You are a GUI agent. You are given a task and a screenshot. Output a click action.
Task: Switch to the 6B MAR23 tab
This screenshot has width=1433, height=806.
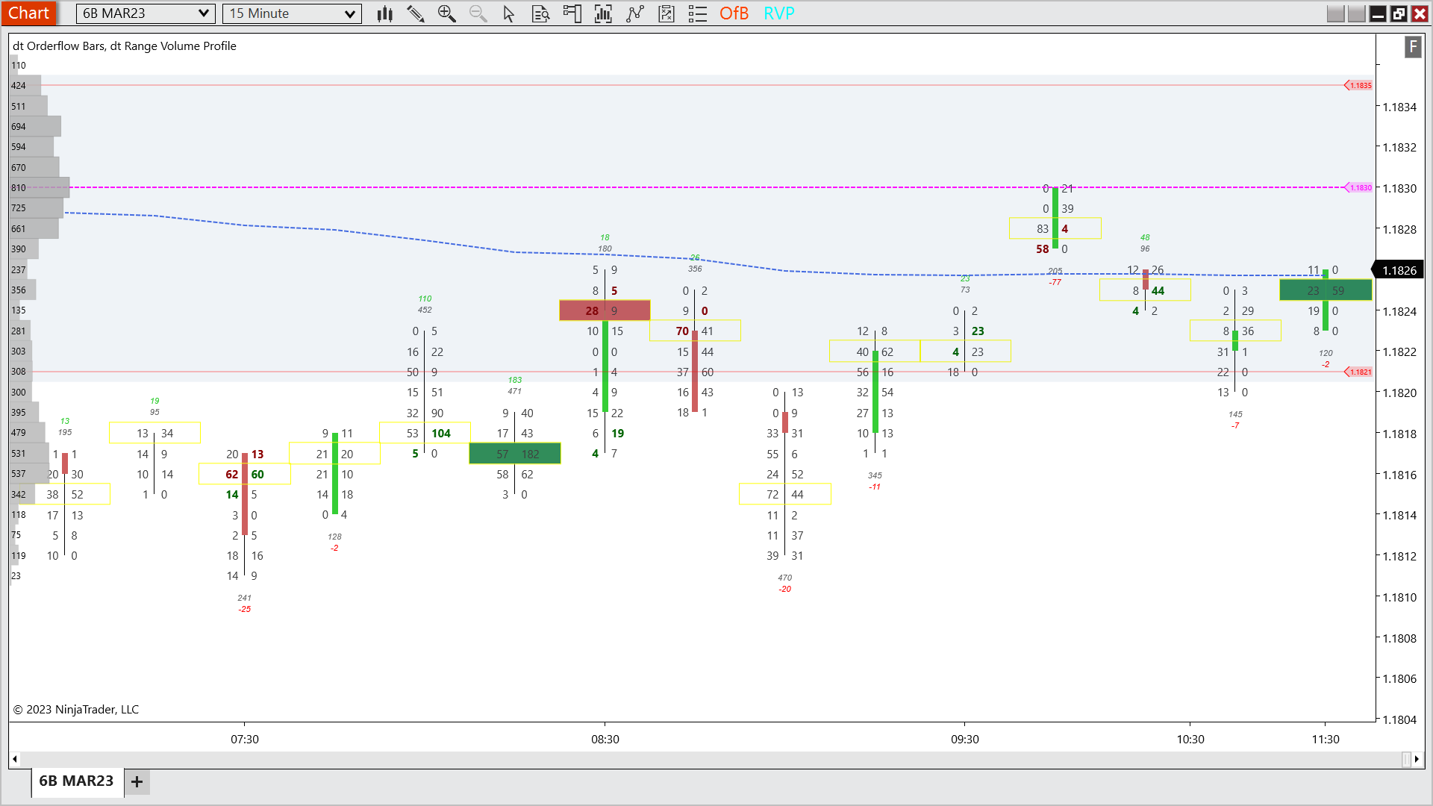pos(76,781)
